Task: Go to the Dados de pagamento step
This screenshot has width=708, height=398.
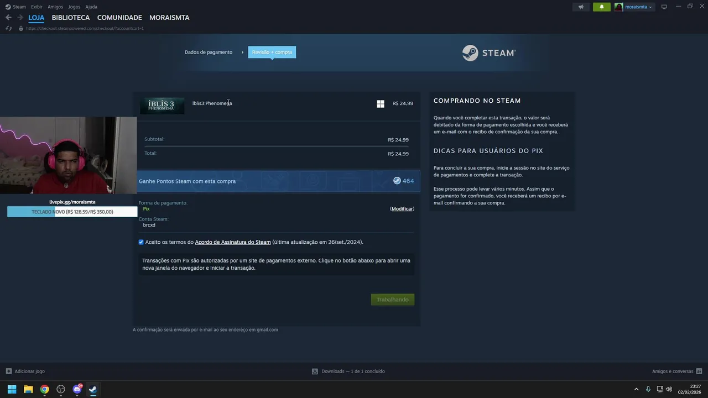Action: pos(209,52)
